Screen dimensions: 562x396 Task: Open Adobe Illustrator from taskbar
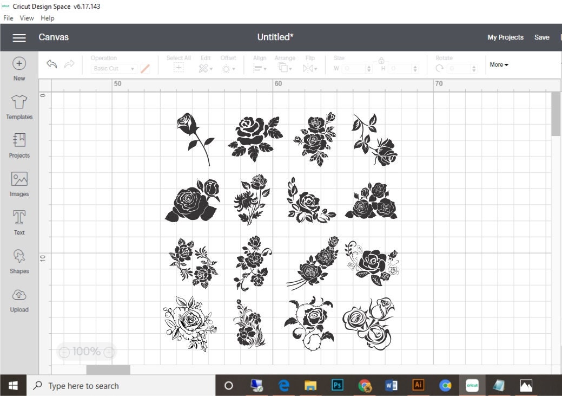[x=418, y=385]
